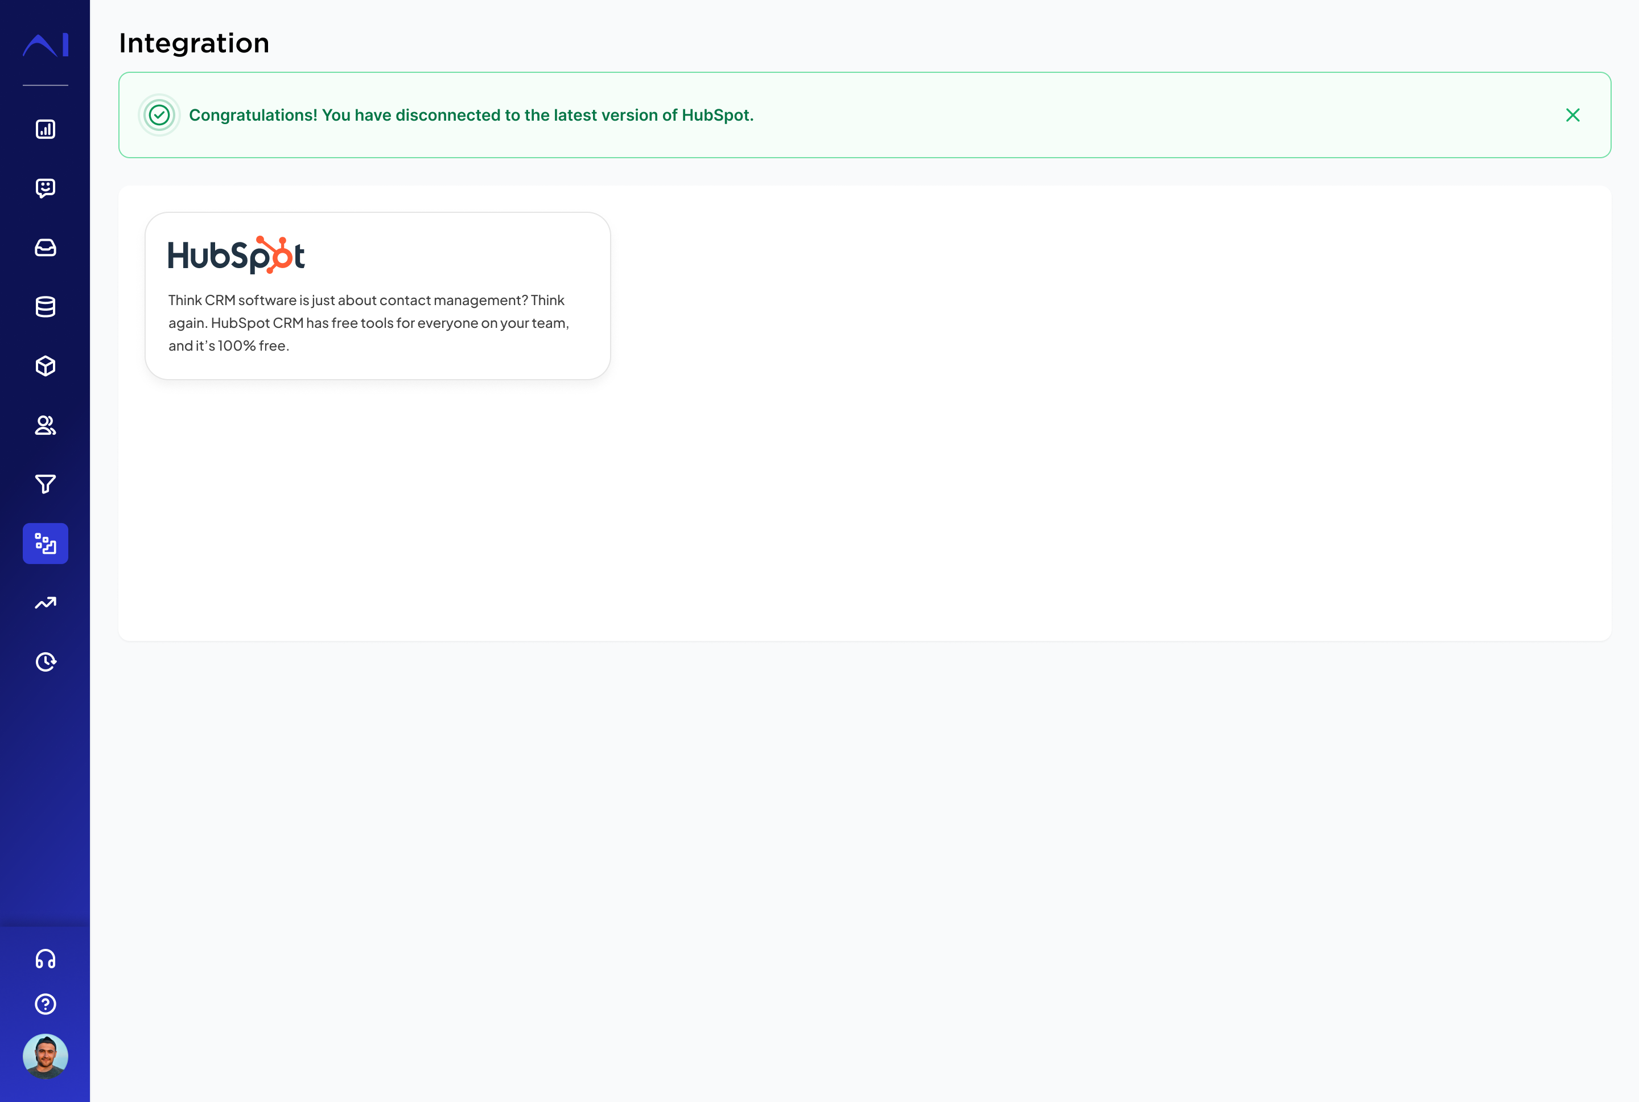This screenshot has height=1102, width=1639.
Task: Open the clock history icon
Action: [46, 661]
